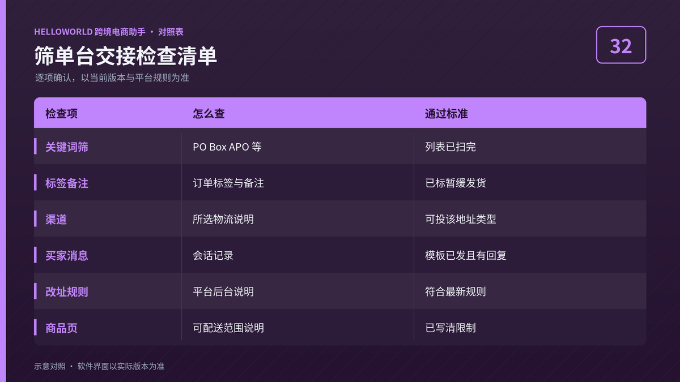Click the footer note 示意对照 · 软件界面以实际版本为准
Screen dimensions: 680x382
(x=99, y=366)
